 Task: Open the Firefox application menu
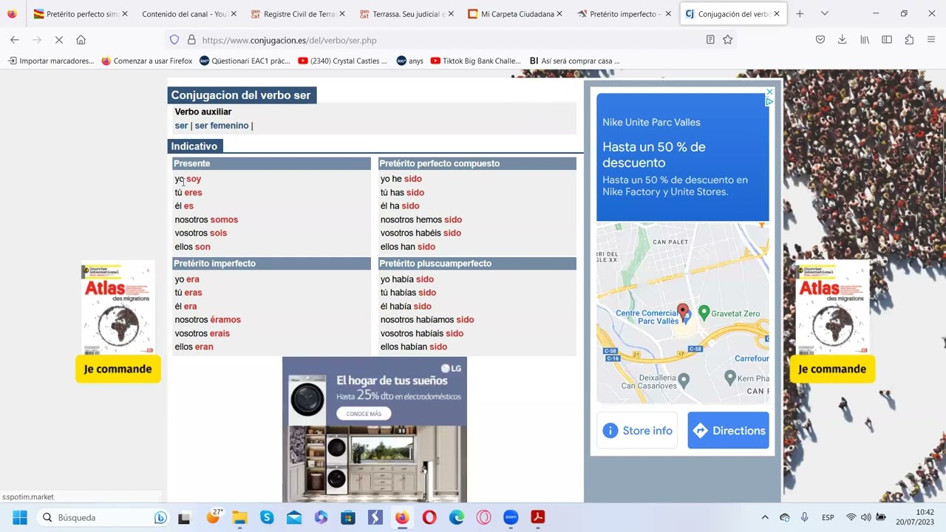931,40
